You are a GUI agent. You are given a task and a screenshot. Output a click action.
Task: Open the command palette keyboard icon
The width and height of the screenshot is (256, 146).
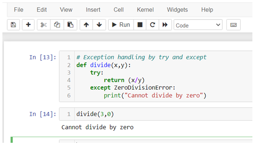click(233, 25)
